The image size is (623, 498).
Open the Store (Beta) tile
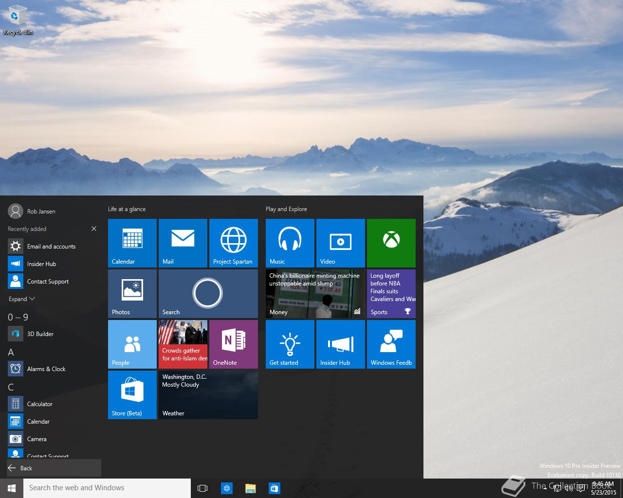pyautogui.click(x=132, y=395)
